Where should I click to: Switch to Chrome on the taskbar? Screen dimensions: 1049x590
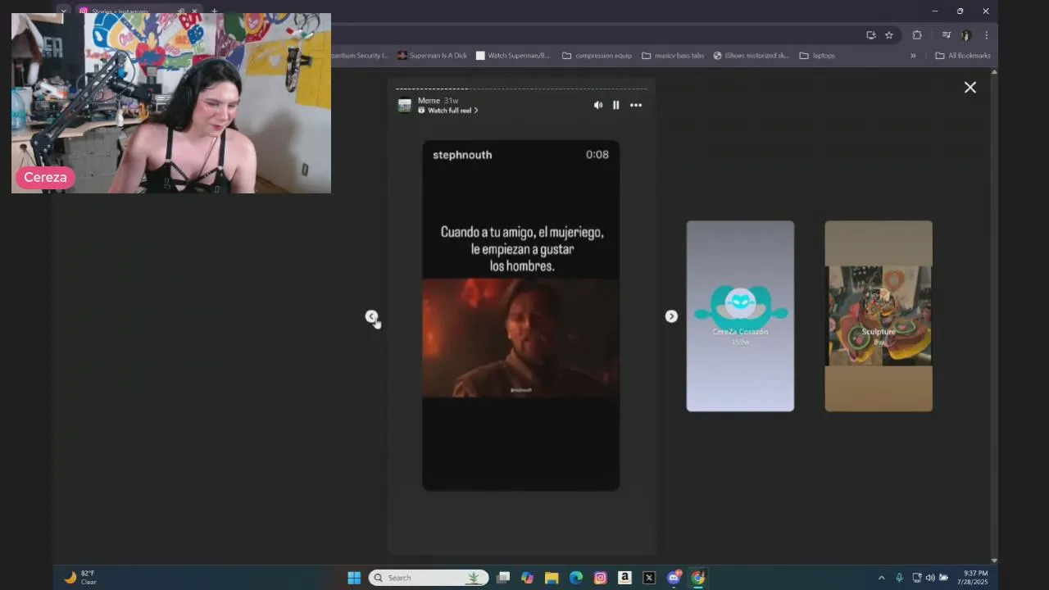pos(697,578)
